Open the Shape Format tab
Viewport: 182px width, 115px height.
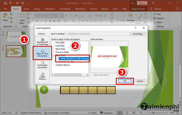pos(138,9)
